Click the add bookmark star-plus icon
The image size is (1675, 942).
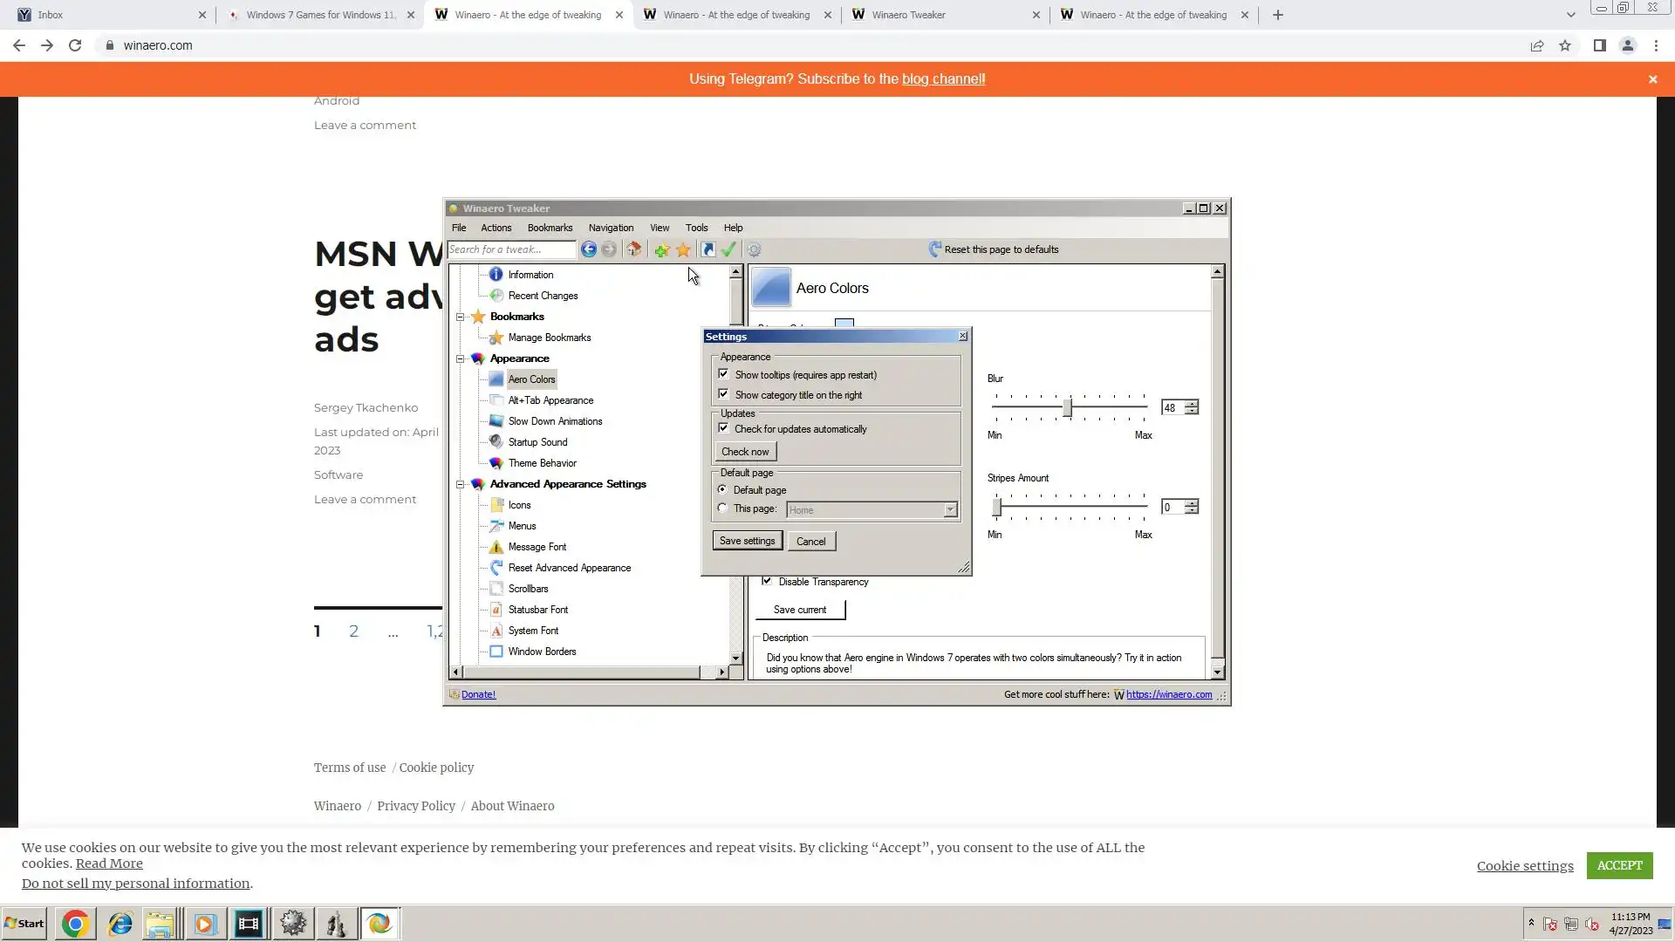coord(661,250)
